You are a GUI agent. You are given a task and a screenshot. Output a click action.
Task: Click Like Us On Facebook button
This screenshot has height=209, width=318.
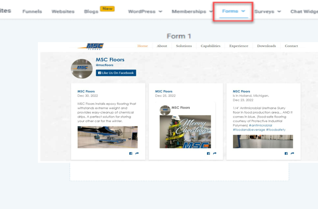116,73
